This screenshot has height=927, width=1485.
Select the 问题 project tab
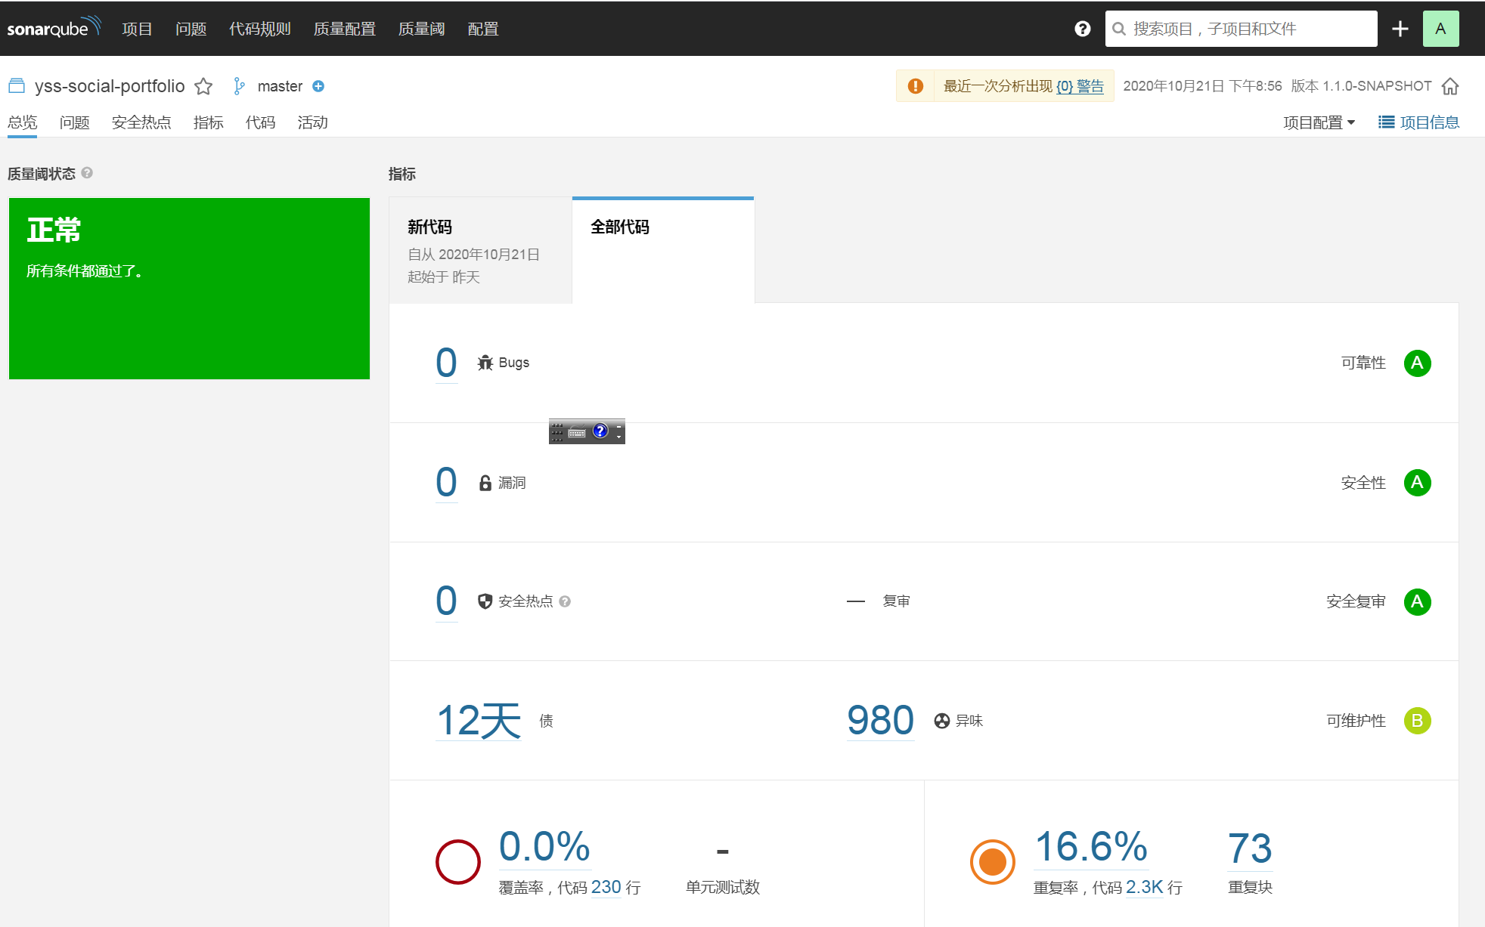[x=74, y=122]
